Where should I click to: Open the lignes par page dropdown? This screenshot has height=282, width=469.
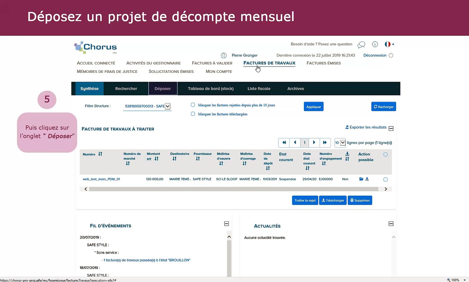(340, 143)
